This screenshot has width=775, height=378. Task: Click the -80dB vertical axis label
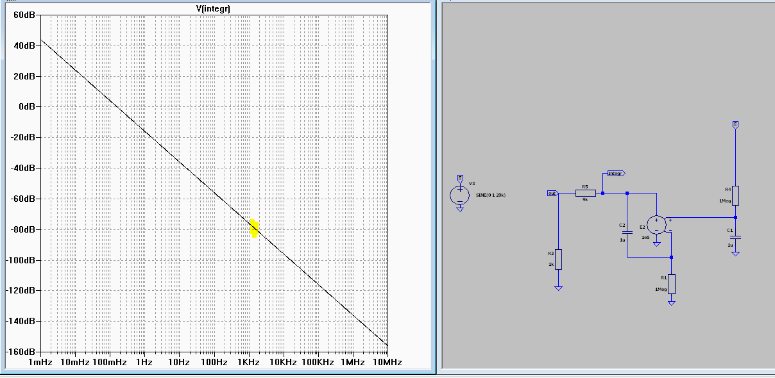pyautogui.click(x=22, y=229)
